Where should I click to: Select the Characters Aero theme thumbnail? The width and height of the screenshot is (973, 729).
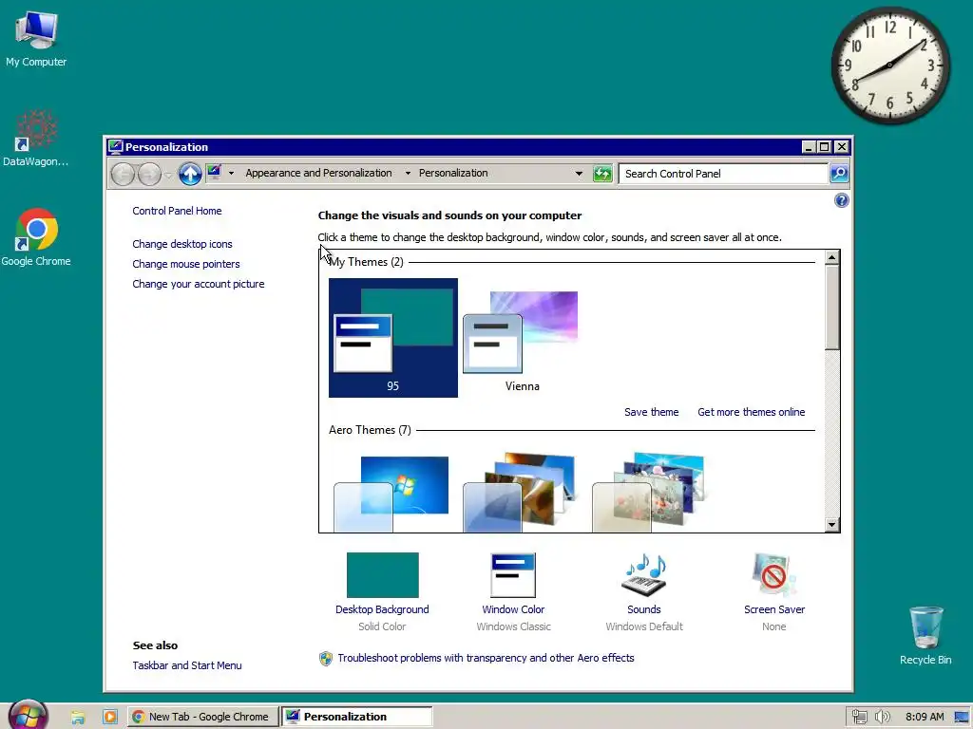click(651, 493)
